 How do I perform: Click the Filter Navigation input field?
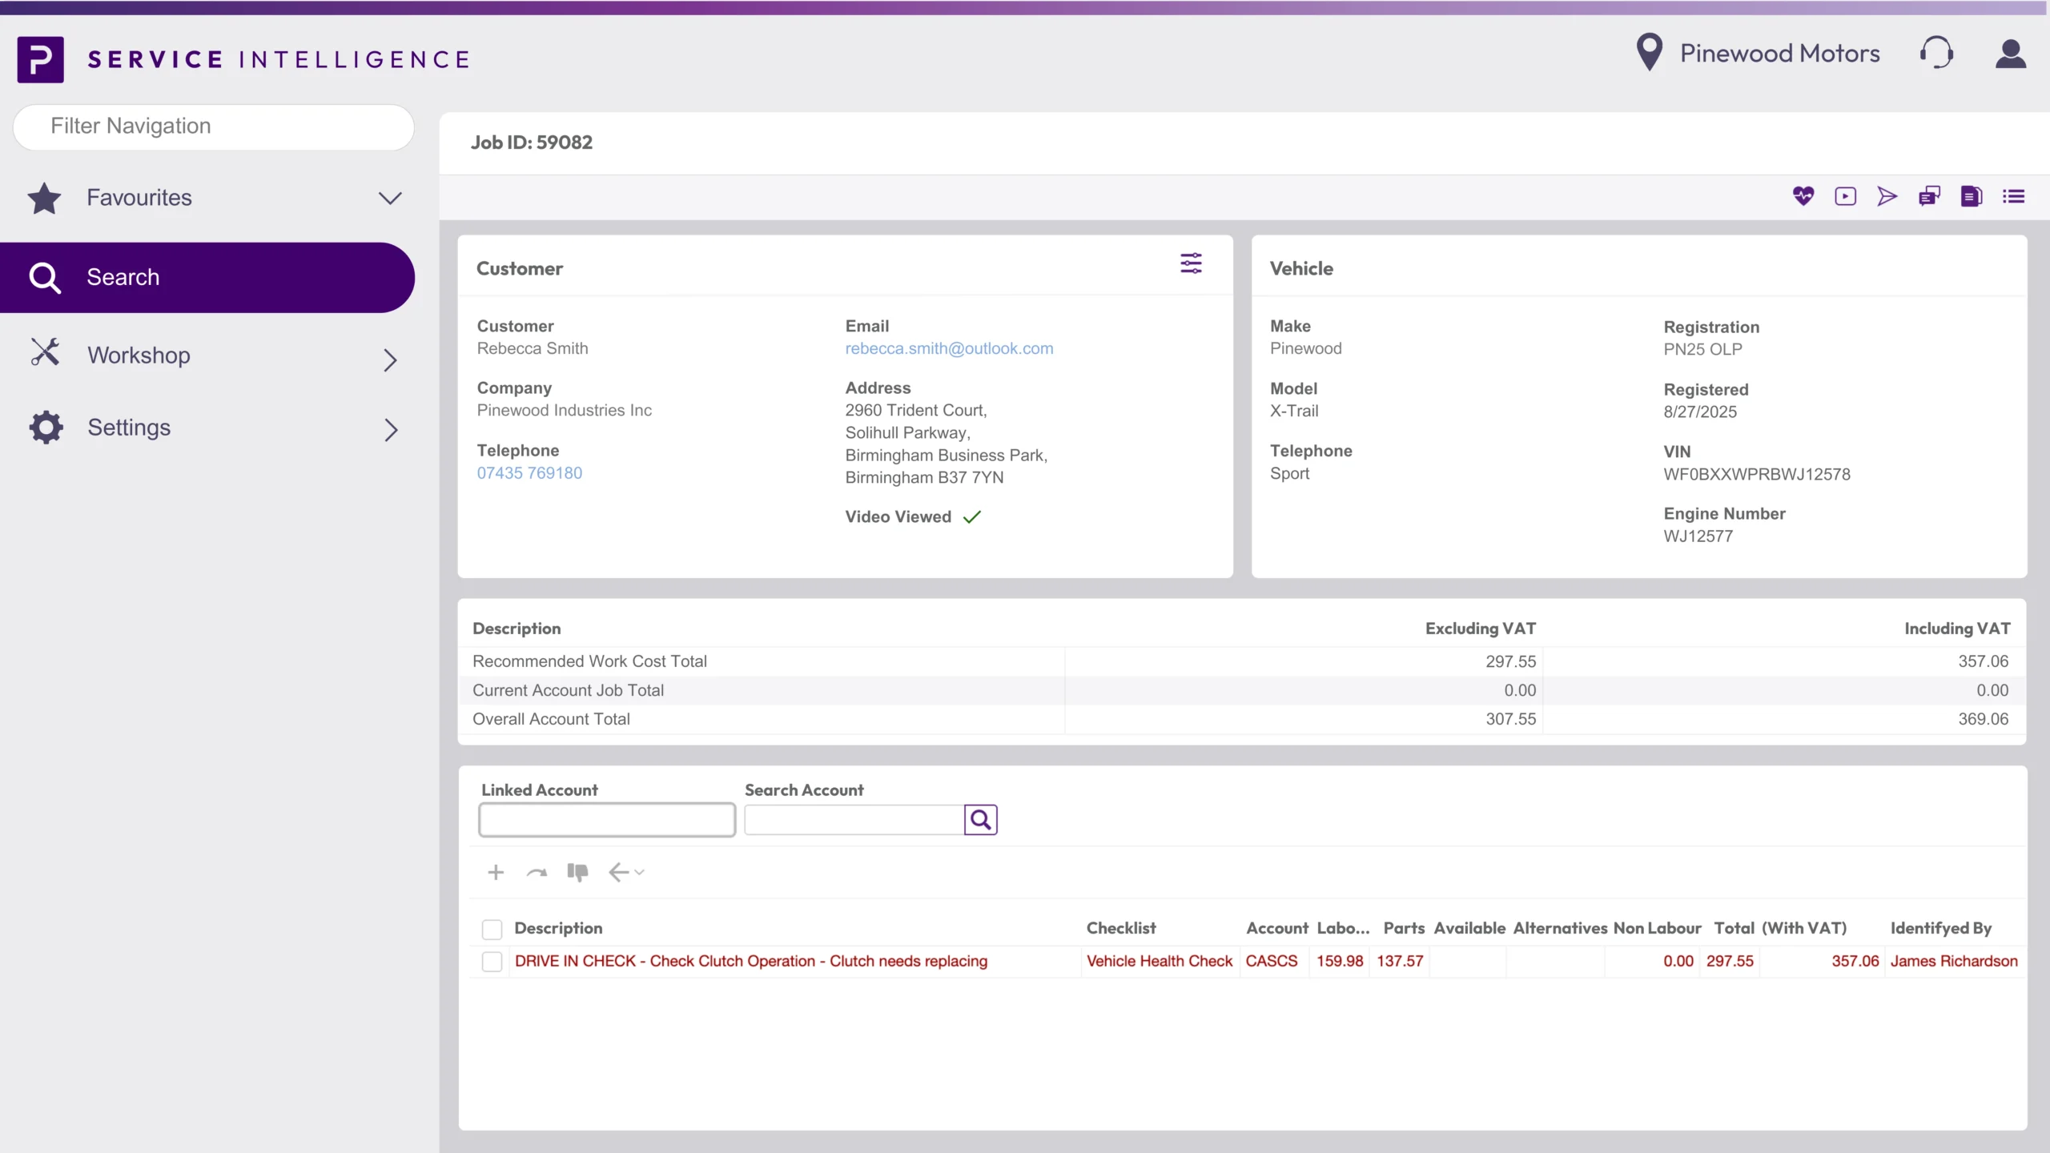pos(213,127)
